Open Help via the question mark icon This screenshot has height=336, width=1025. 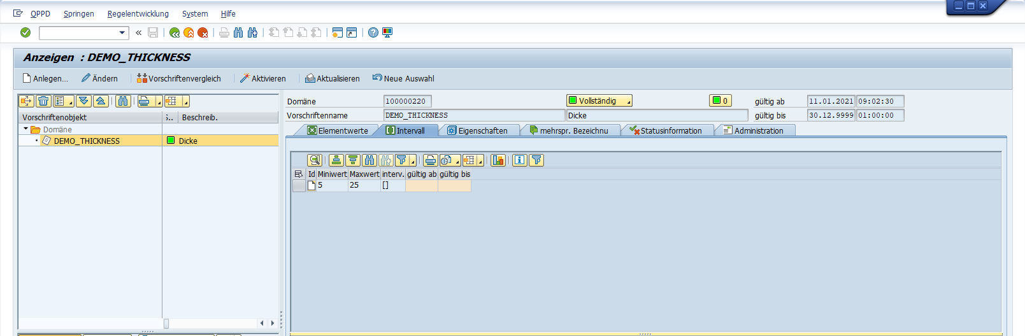[373, 32]
